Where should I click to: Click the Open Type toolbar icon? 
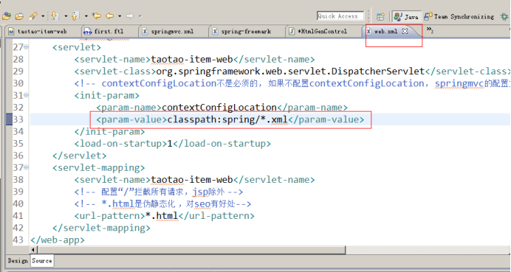click(7, 15)
